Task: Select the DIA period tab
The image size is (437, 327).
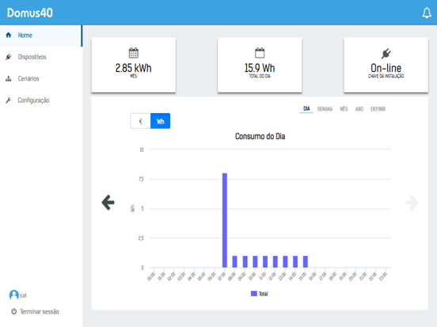Action: (x=306, y=109)
